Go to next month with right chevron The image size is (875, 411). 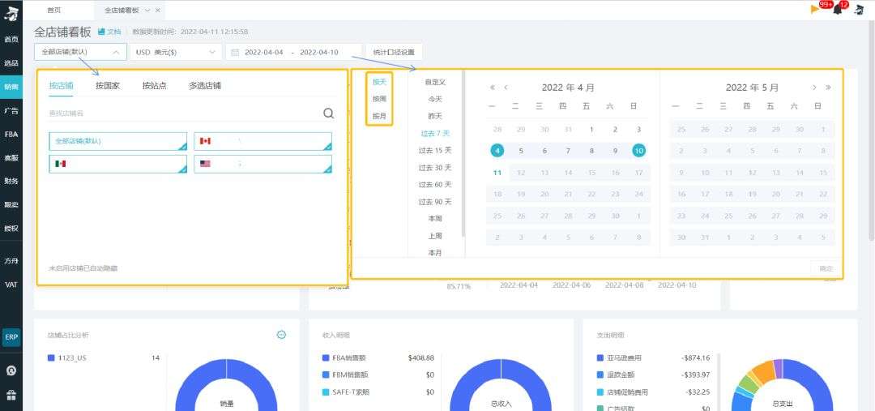coord(814,88)
